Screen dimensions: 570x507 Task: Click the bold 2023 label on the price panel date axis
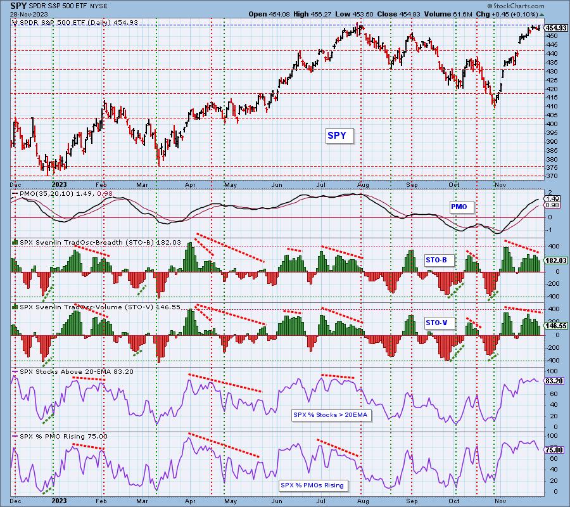[60, 185]
